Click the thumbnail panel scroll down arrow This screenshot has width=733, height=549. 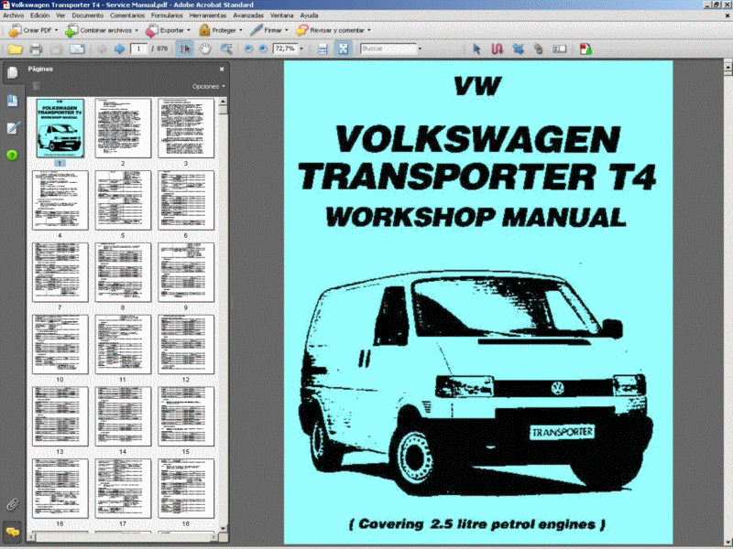click(223, 528)
